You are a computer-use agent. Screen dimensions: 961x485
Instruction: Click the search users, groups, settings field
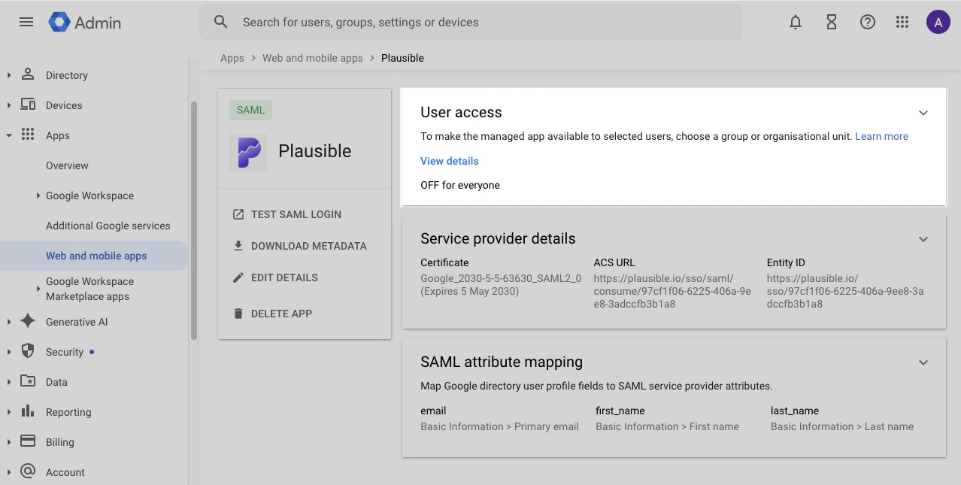pos(471,23)
